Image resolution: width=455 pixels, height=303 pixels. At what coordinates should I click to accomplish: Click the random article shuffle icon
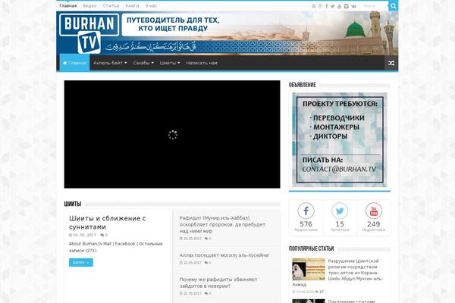[391, 63]
